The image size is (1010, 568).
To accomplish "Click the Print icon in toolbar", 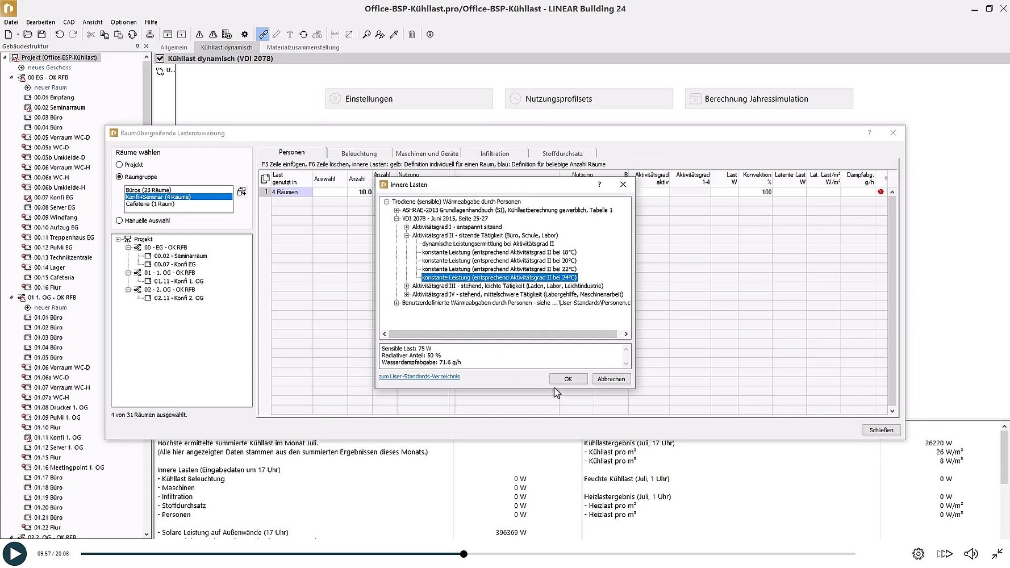I will point(150,35).
